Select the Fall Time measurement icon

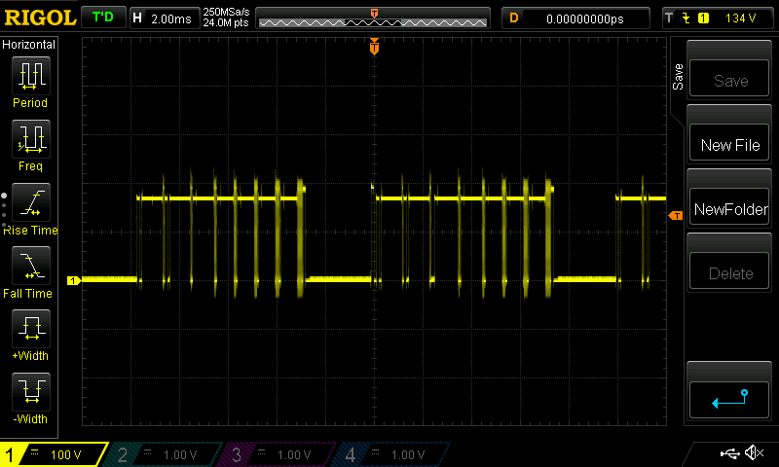(31, 266)
